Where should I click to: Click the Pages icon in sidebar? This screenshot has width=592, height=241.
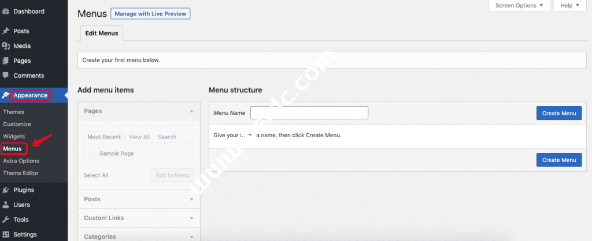[6, 61]
